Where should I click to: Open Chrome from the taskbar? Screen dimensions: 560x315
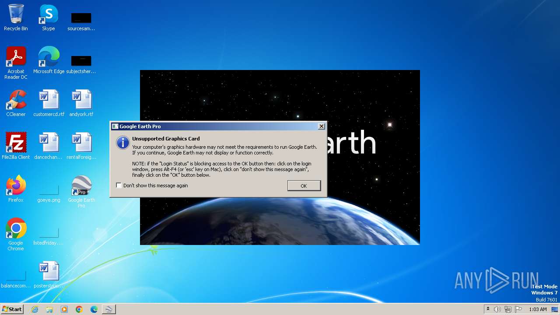click(79, 309)
